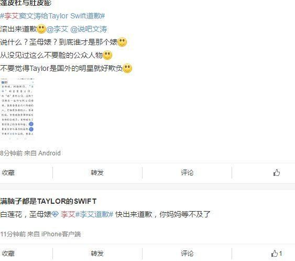The image size is (295, 261).
Task: Click the smiley emoji after 滚出来道歉
Action: [x=41, y=29]
